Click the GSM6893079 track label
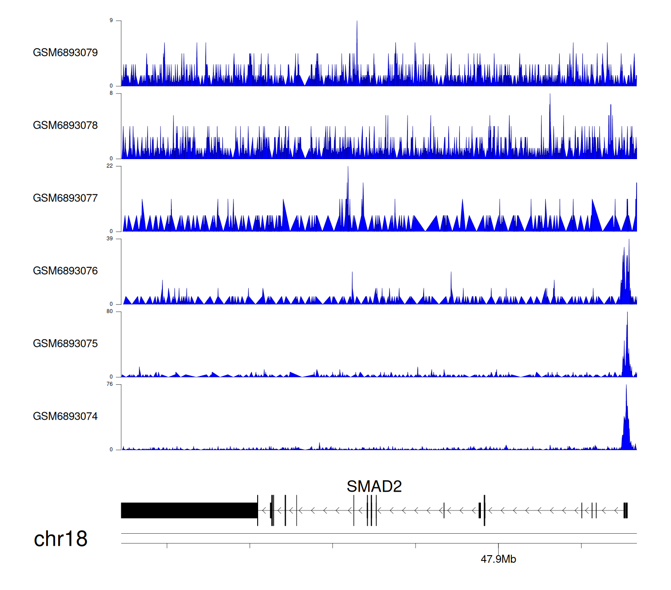The height and width of the screenshot is (590, 671). [x=65, y=53]
